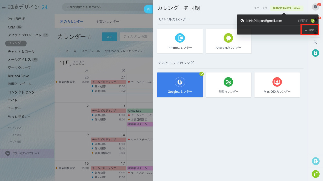This screenshot has width=323, height=181.
Task: Open the external calendar (外部カレンダー) card
Action: tap(228, 85)
